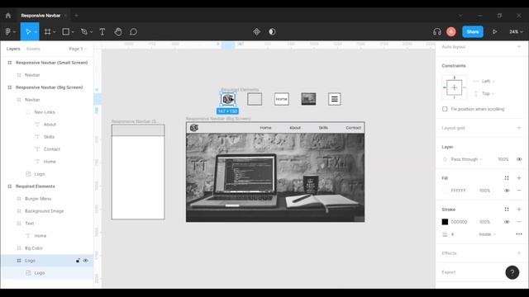
Task: Click the Present play icon
Action: click(494, 31)
